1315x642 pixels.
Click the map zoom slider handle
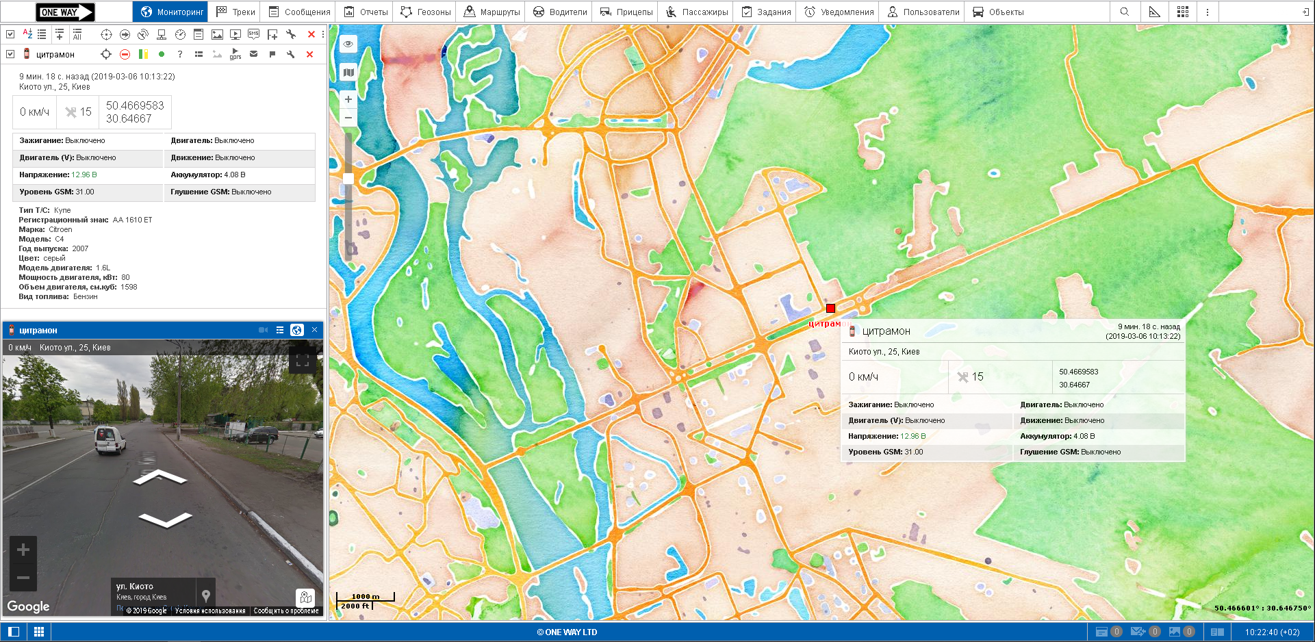(x=348, y=178)
